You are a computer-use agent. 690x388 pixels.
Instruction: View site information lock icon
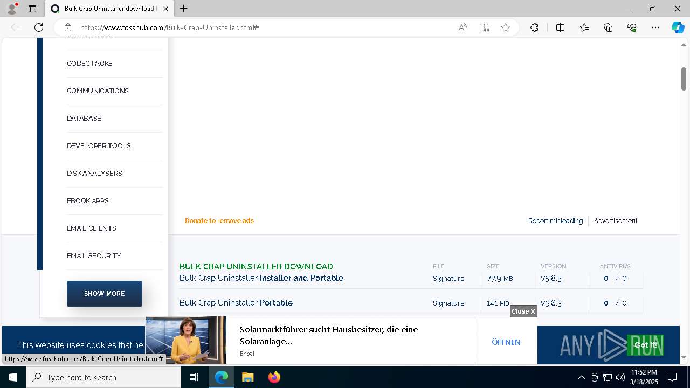(x=68, y=27)
